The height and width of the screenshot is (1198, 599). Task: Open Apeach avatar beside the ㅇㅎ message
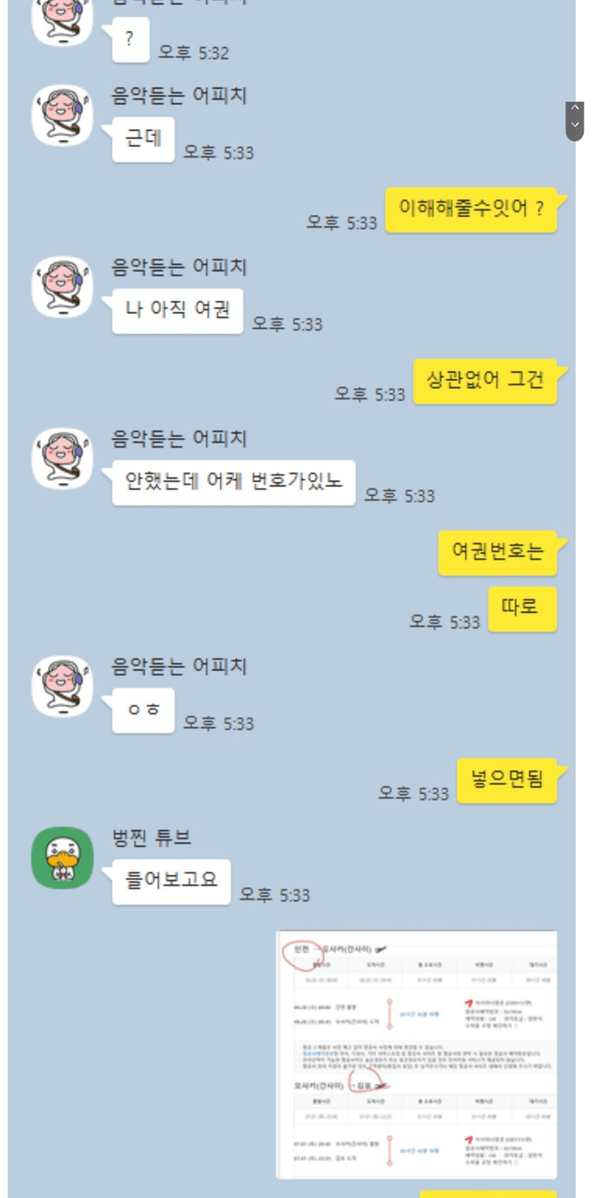pyautogui.click(x=62, y=686)
